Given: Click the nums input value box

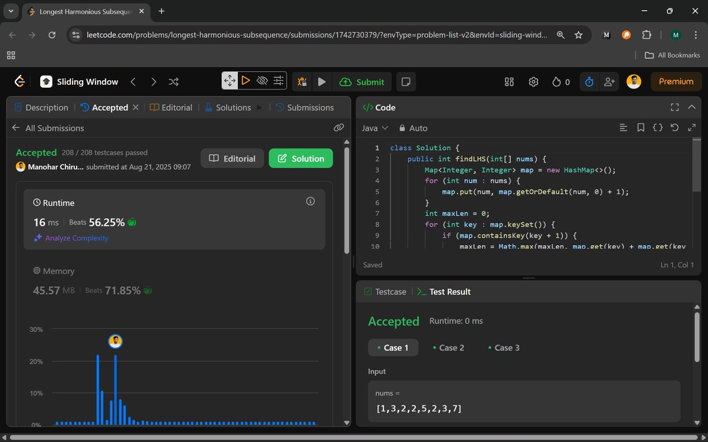Looking at the screenshot, I should (525, 401).
